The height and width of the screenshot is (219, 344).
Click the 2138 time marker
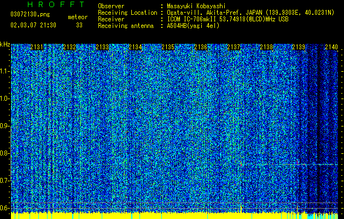(x=266, y=47)
